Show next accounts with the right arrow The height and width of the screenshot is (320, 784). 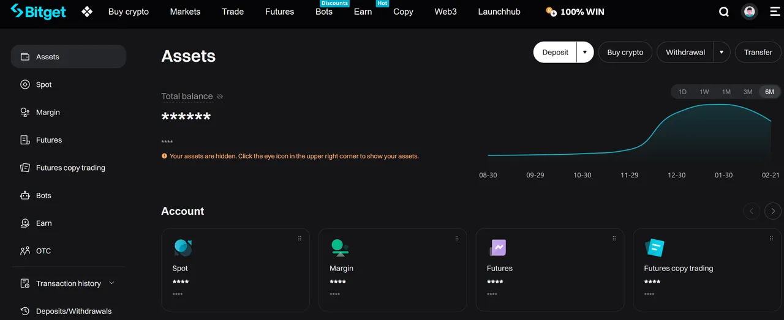[773, 211]
